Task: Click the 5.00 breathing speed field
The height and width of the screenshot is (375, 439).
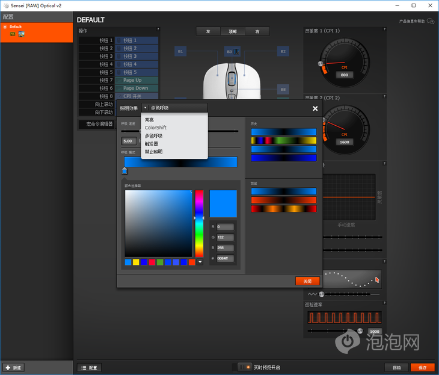Action: click(x=129, y=141)
